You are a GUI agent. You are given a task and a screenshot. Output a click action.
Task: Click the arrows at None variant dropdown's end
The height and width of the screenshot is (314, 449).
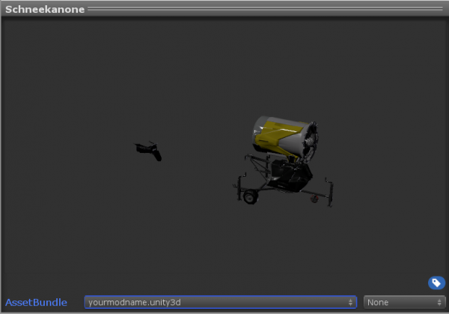pos(439,302)
